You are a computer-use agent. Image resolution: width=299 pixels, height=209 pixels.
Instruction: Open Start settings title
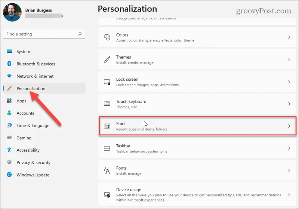pyautogui.click(x=120, y=124)
